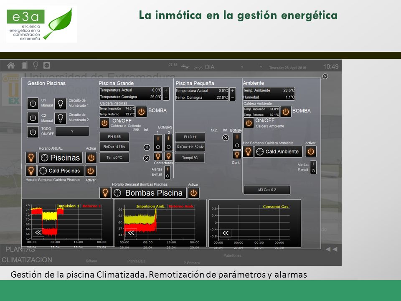Click Temperatura Consigna 25.0°C value
Image resolution: width=401 pixels, height=301 pixels.
[x=156, y=97]
